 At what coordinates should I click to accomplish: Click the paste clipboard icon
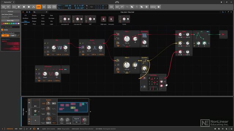pyautogui.click(x=137, y=7)
